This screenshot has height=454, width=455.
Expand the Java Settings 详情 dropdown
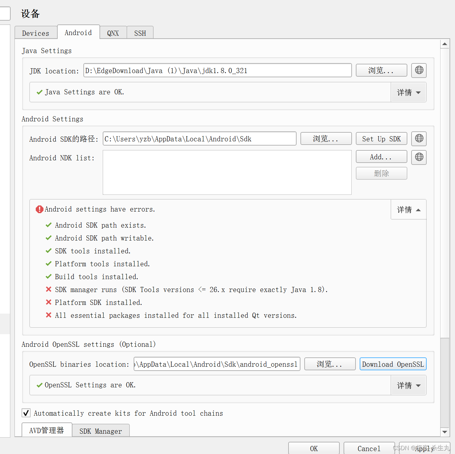tap(408, 92)
